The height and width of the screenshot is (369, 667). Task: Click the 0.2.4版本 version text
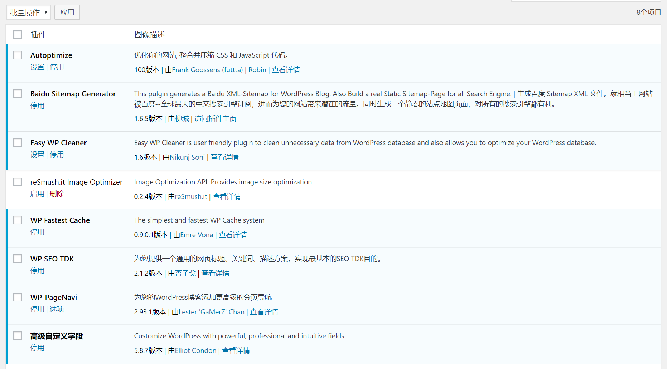click(x=149, y=197)
